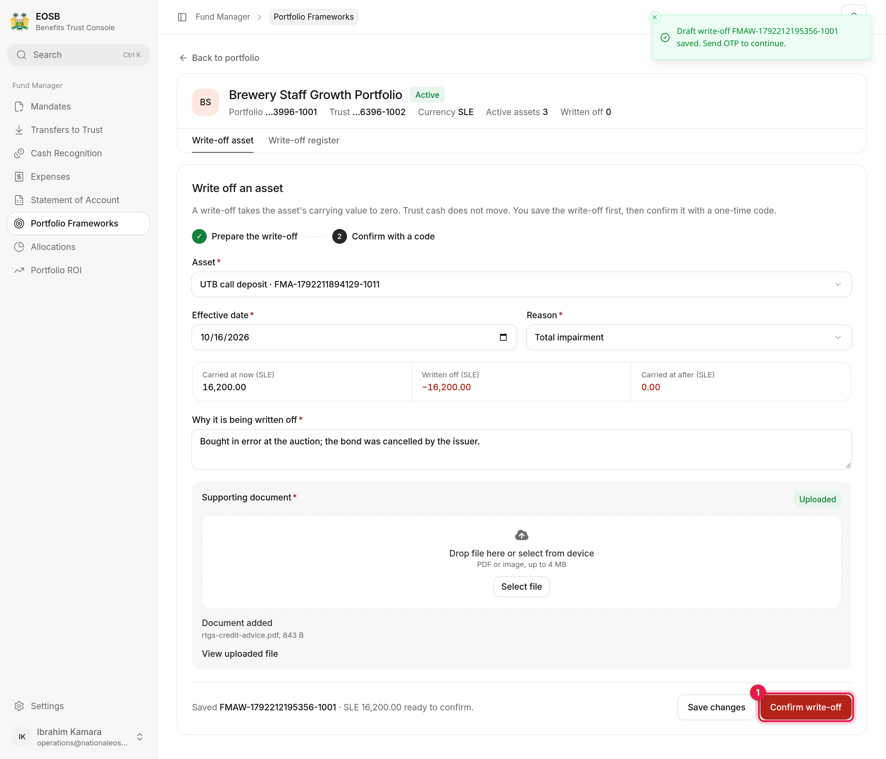Screen dimensions: 886x759
Task: Click the IK user avatar
Action: 22,737
